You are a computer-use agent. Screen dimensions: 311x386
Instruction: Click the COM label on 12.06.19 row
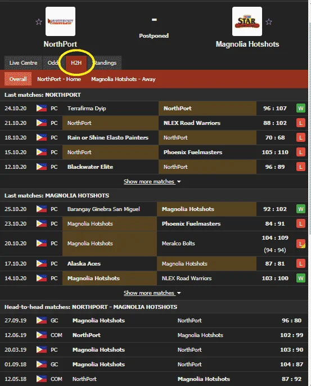click(56, 335)
